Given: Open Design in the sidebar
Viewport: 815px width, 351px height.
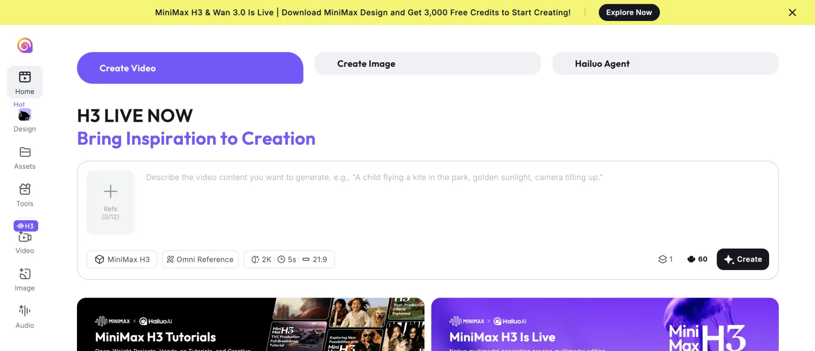Looking at the screenshot, I should pyautogui.click(x=25, y=121).
